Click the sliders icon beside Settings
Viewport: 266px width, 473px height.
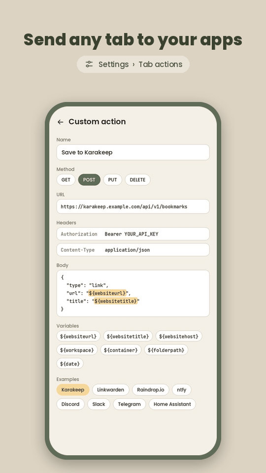[89, 64]
